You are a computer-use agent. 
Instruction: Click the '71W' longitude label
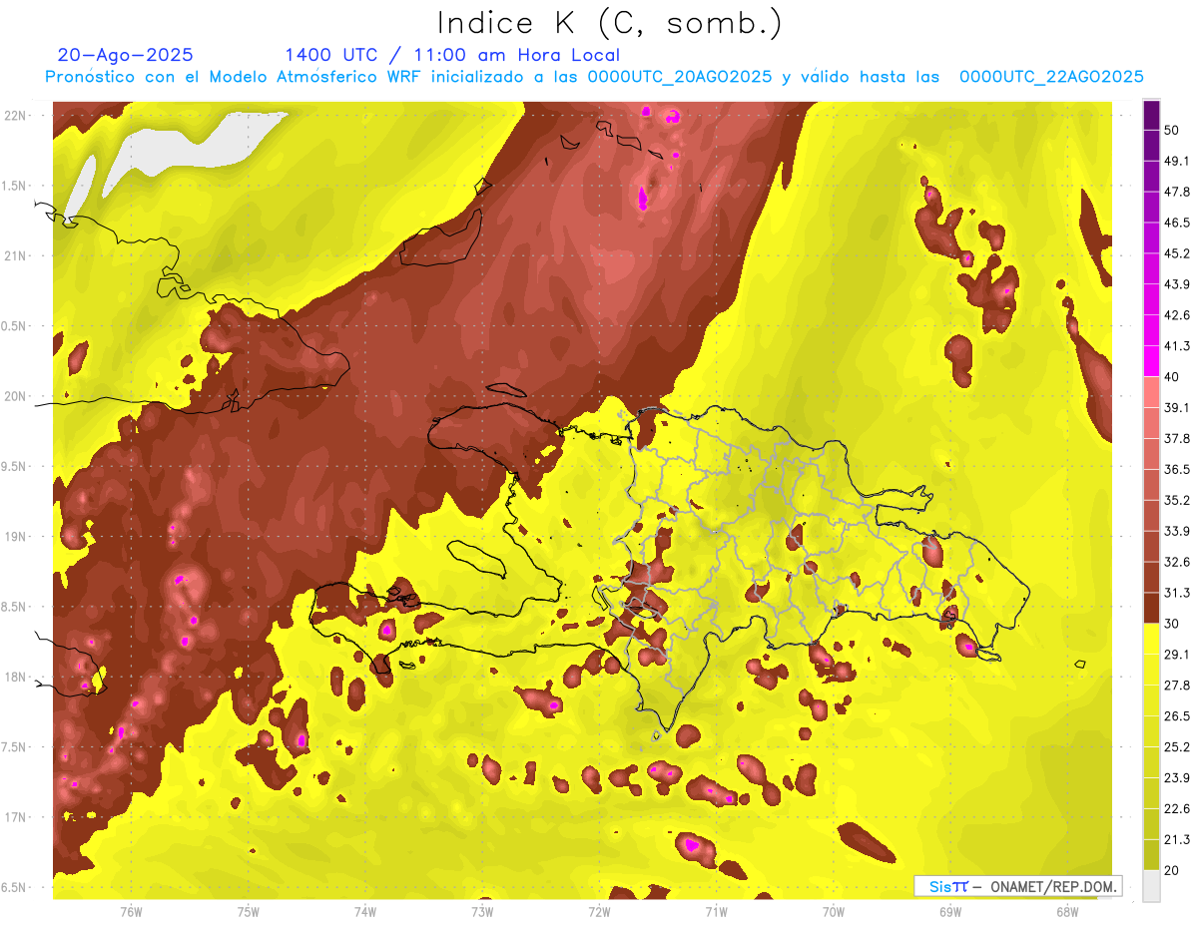point(716,912)
